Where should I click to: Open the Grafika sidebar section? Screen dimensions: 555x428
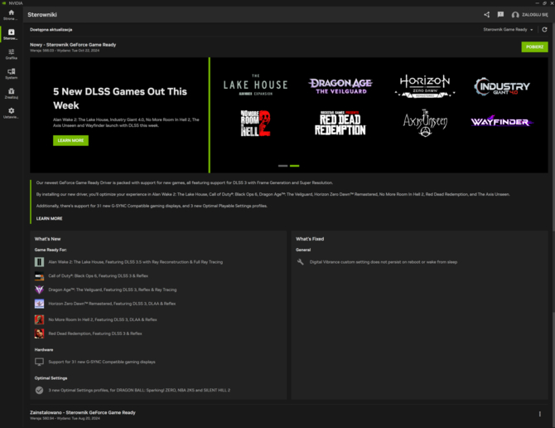click(x=11, y=54)
